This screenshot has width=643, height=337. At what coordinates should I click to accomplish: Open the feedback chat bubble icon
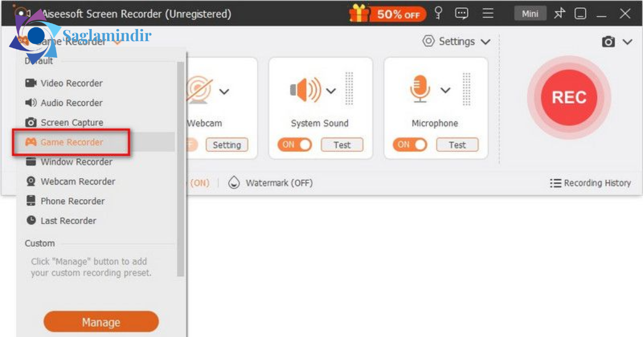[462, 14]
